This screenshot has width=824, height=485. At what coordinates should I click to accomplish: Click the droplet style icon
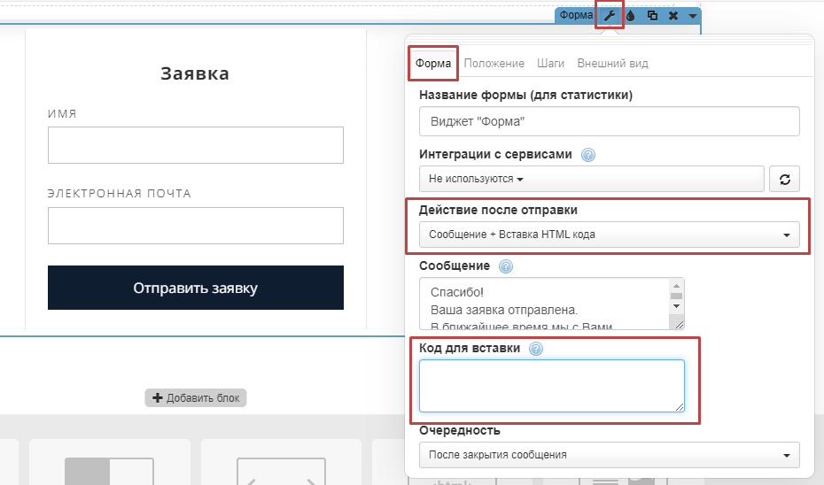click(630, 15)
